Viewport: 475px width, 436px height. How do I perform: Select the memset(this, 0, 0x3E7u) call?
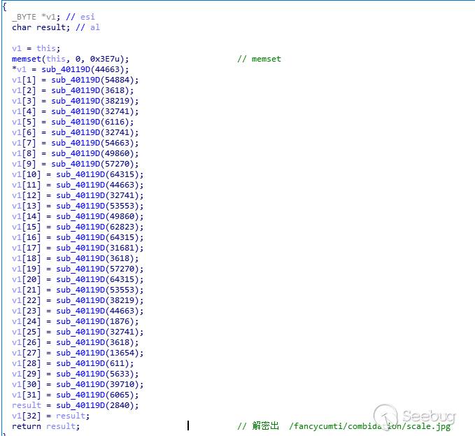coord(70,59)
